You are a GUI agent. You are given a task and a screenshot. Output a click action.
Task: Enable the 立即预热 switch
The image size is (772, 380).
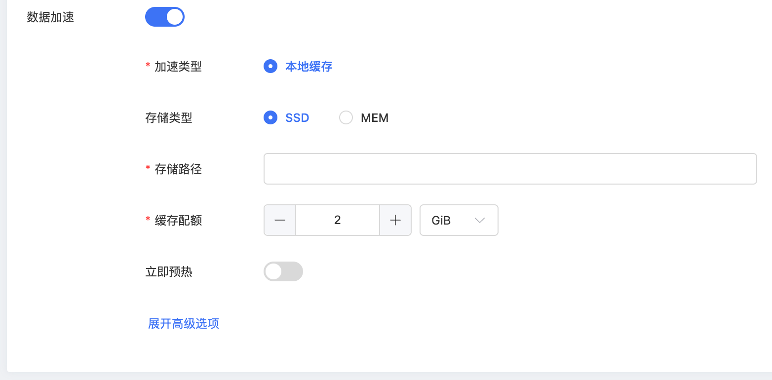coord(283,271)
